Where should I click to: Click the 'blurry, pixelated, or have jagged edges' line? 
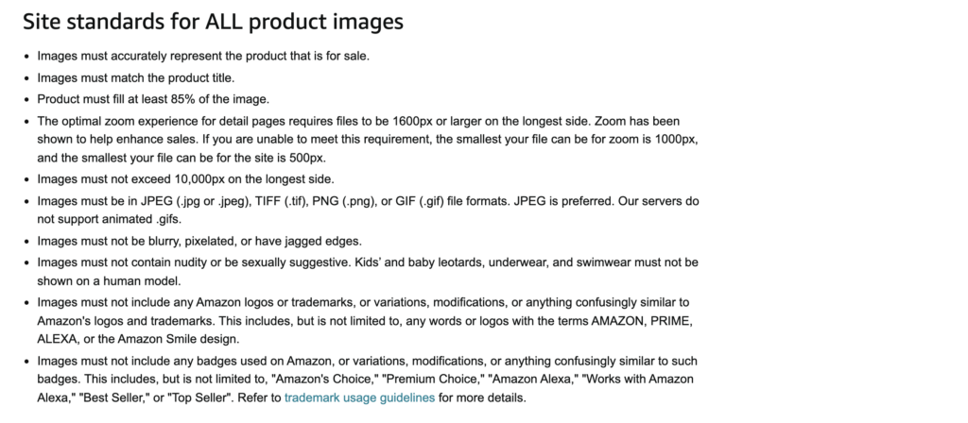pos(200,241)
